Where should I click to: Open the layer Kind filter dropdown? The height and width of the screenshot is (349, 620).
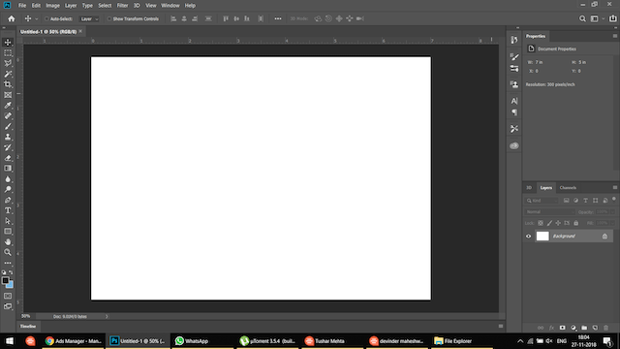tap(542, 201)
